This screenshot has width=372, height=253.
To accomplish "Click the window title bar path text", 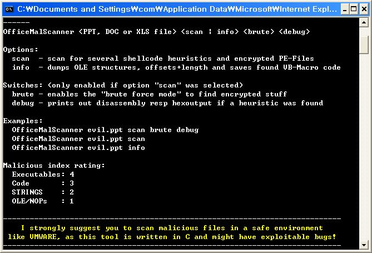I will 177,9.
